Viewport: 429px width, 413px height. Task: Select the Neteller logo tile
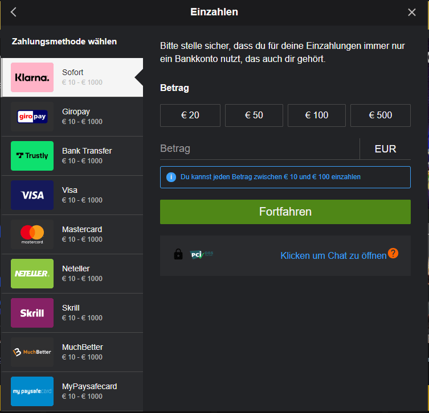pyautogui.click(x=32, y=274)
